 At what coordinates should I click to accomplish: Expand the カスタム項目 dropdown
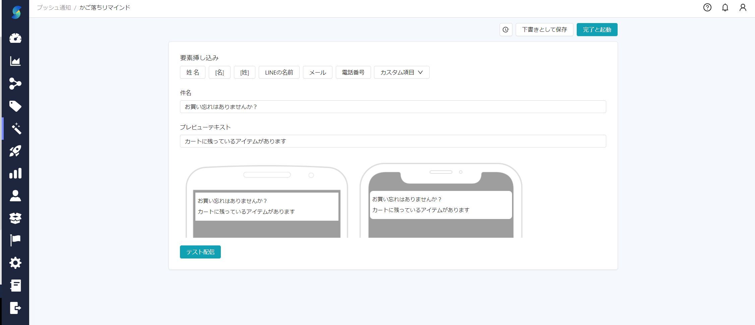(401, 73)
